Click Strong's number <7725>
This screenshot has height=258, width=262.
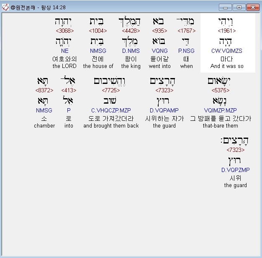tap(111, 91)
